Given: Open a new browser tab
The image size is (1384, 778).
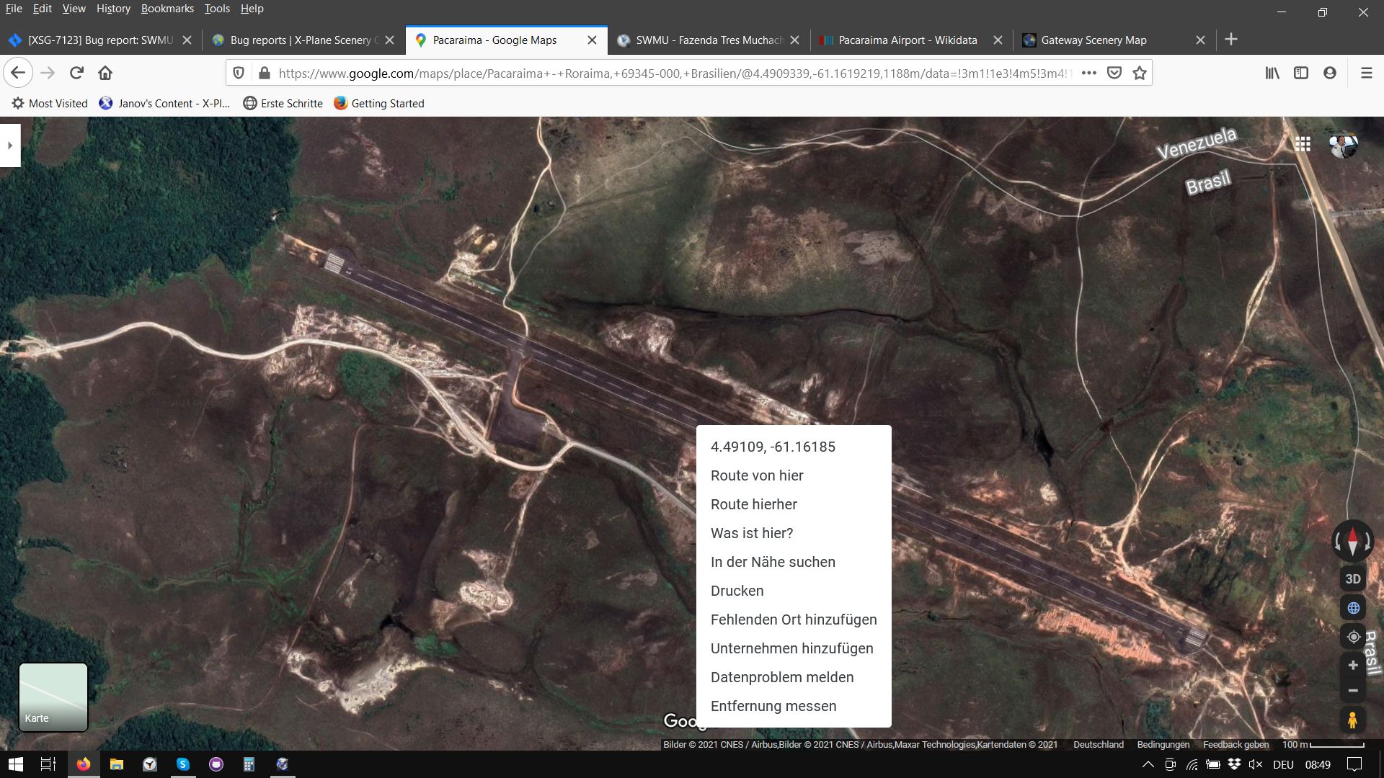Looking at the screenshot, I should coord(1231,40).
